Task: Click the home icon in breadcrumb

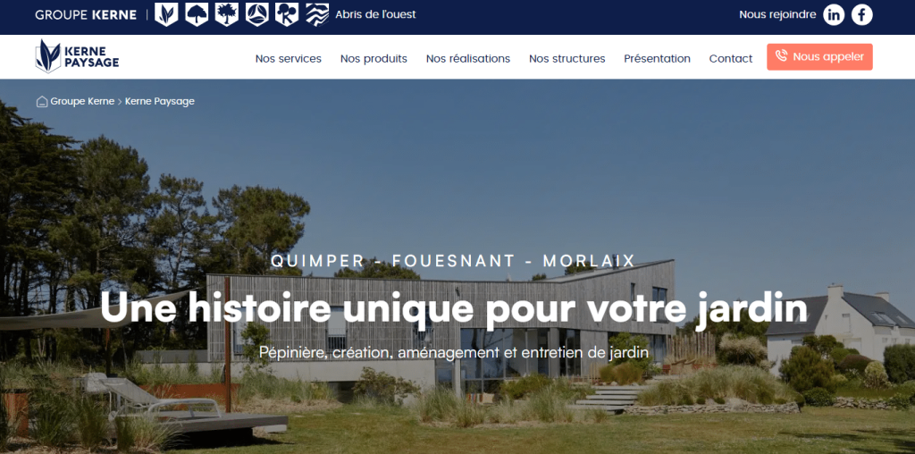Action: [41, 102]
